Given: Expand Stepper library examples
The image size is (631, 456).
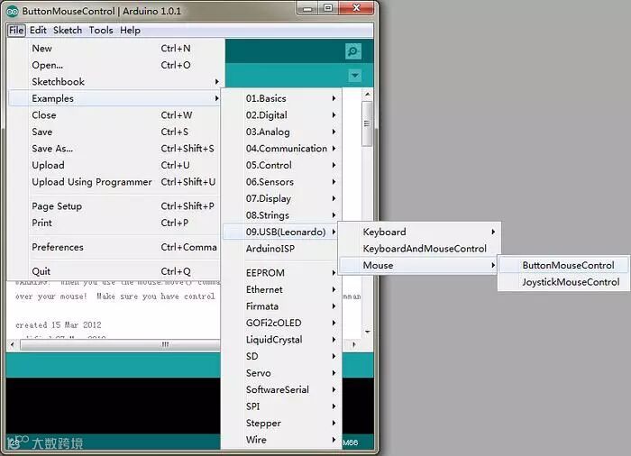Looking at the screenshot, I should tap(281, 424).
